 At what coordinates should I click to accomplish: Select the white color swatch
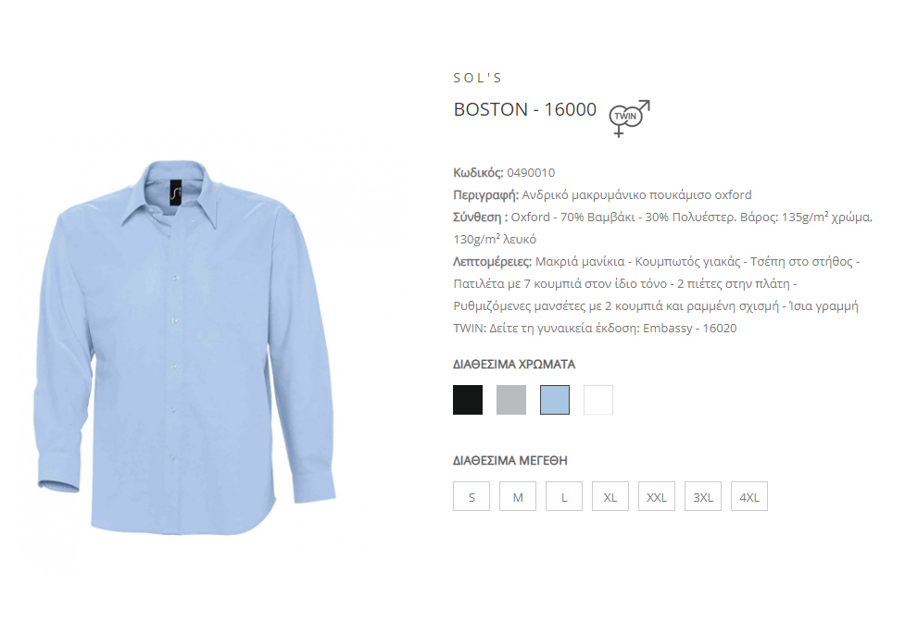pyautogui.click(x=598, y=400)
